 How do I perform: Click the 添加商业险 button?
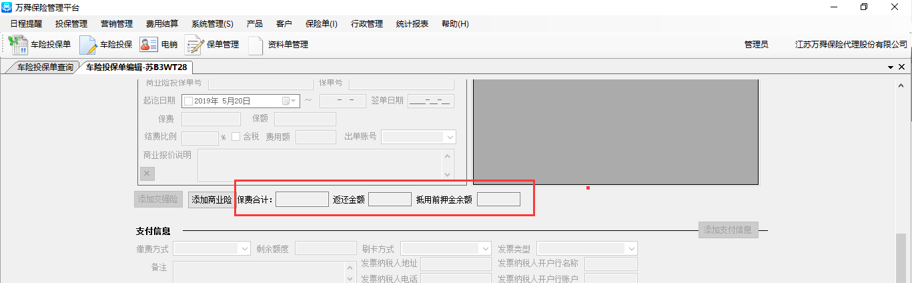211,199
